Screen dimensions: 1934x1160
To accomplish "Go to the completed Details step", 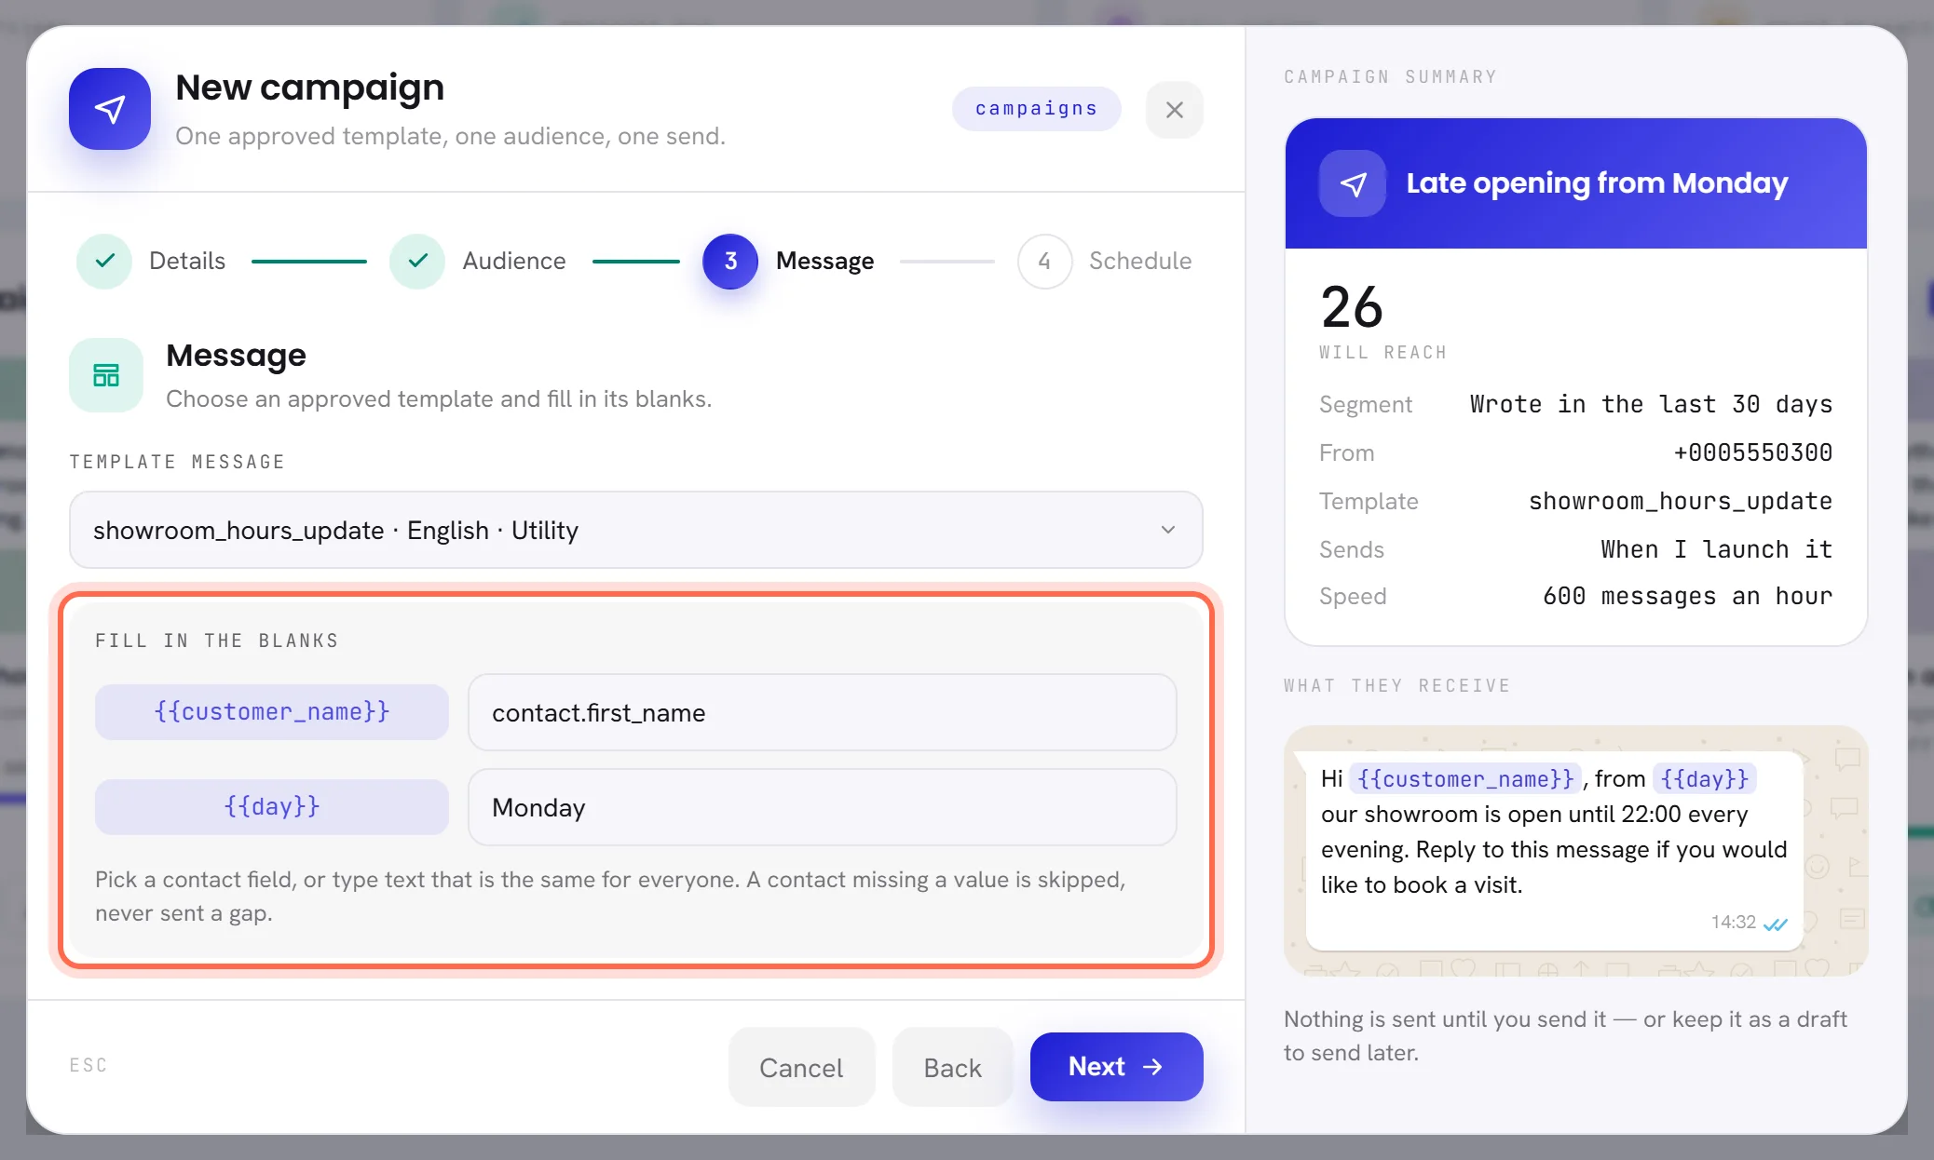I will pyautogui.click(x=152, y=261).
